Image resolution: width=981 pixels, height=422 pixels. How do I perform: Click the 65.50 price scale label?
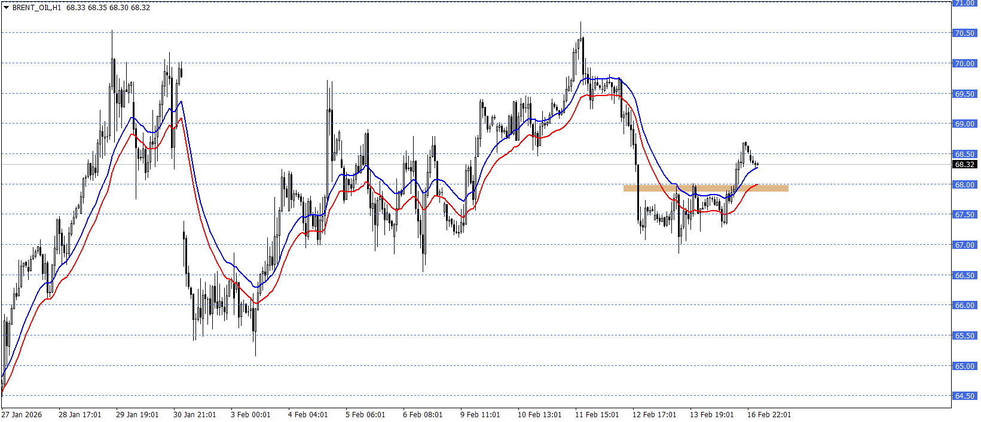click(x=964, y=335)
